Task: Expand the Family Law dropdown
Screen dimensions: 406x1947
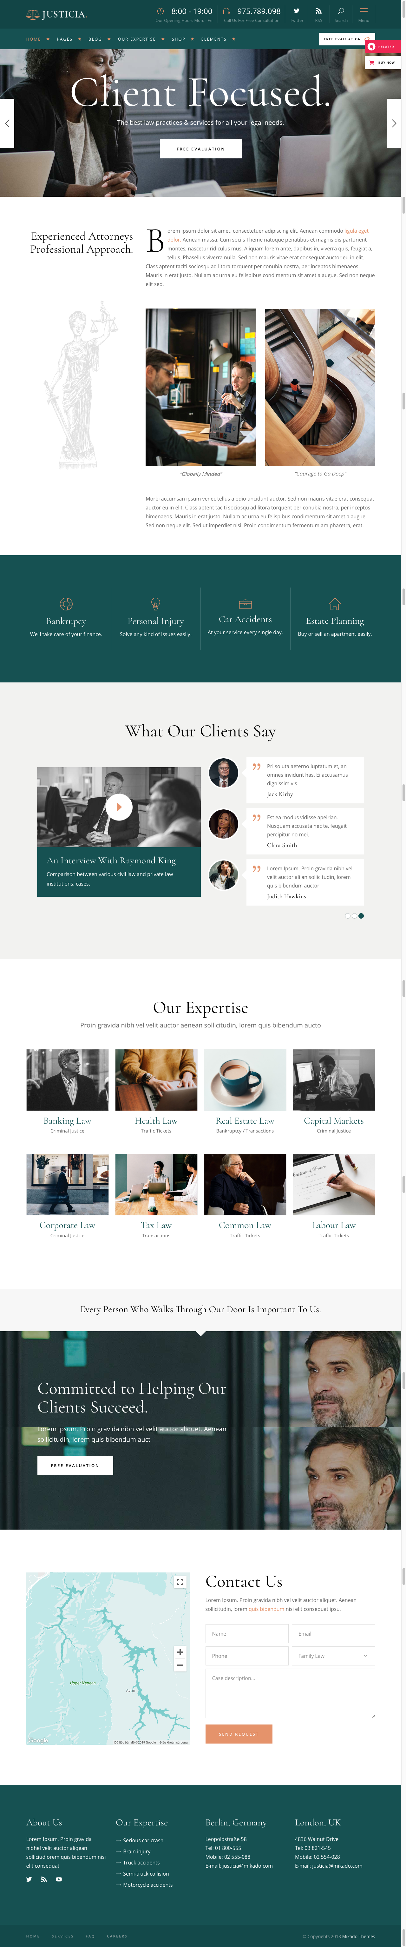Action: (333, 1656)
